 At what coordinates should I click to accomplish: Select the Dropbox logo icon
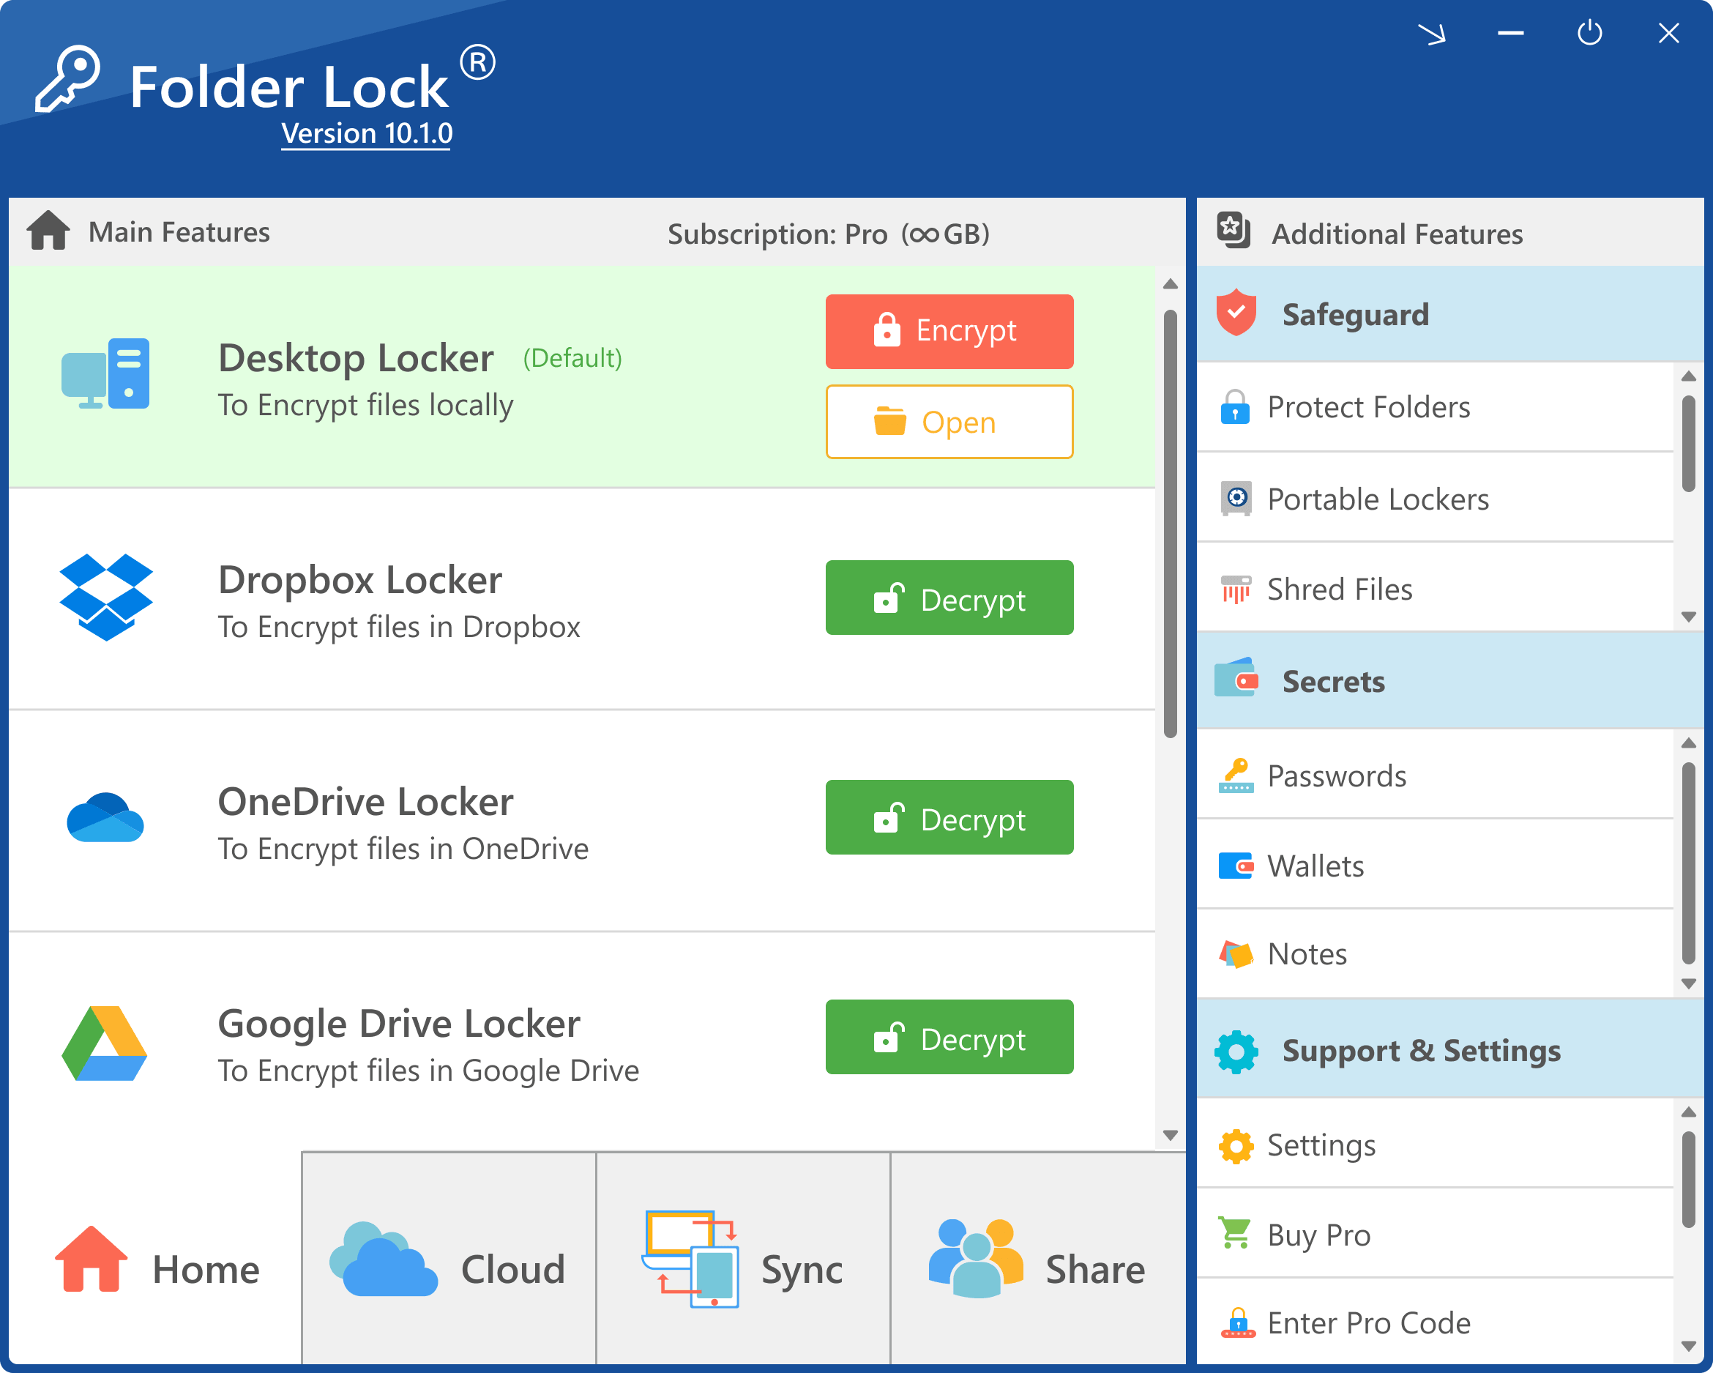(105, 597)
